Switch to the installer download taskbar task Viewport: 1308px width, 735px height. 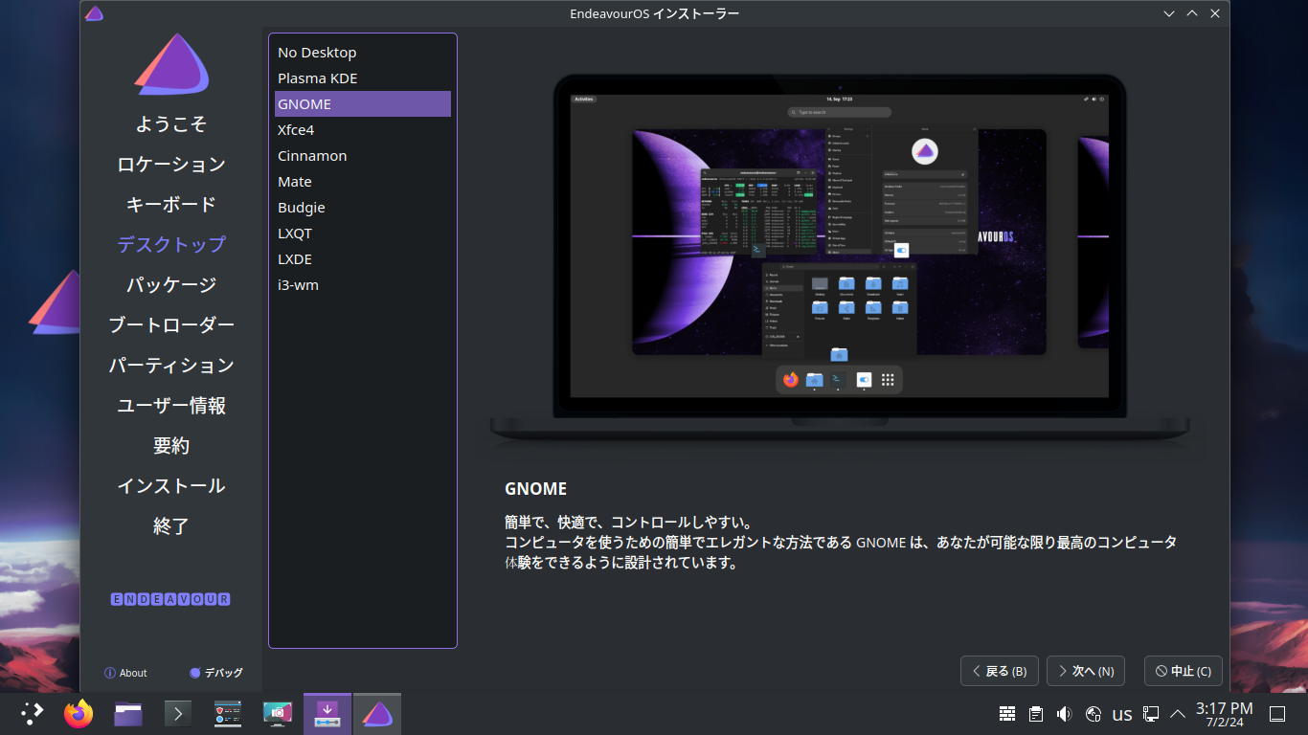[x=327, y=714]
